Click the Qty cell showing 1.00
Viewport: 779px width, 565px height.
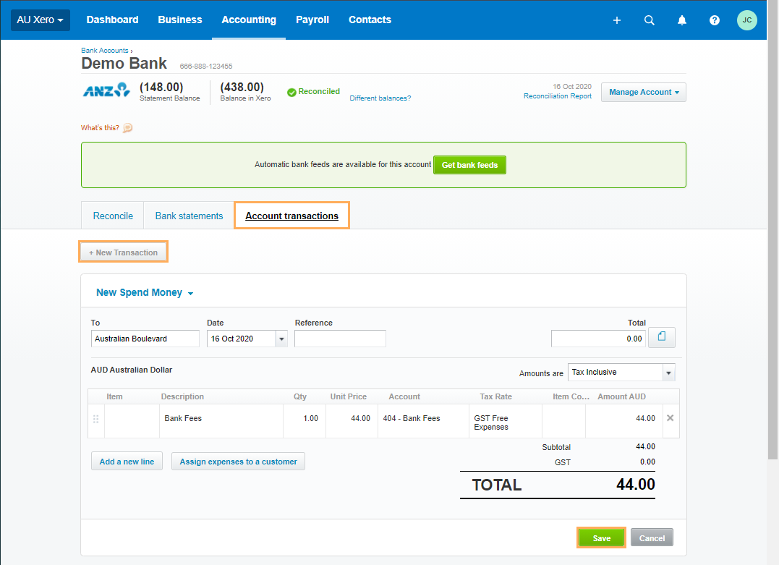[x=305, y=421]
